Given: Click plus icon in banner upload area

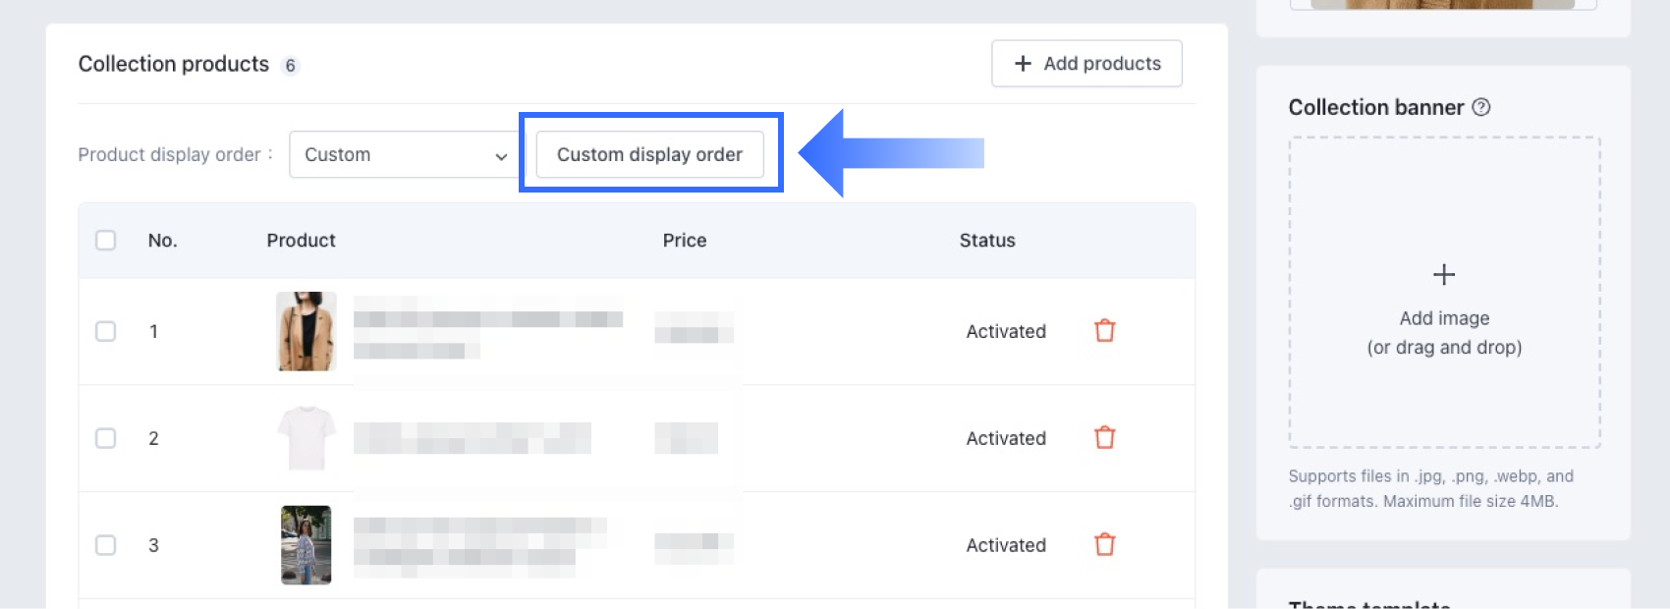Looking at the screenshot, I should [1444, 275].
